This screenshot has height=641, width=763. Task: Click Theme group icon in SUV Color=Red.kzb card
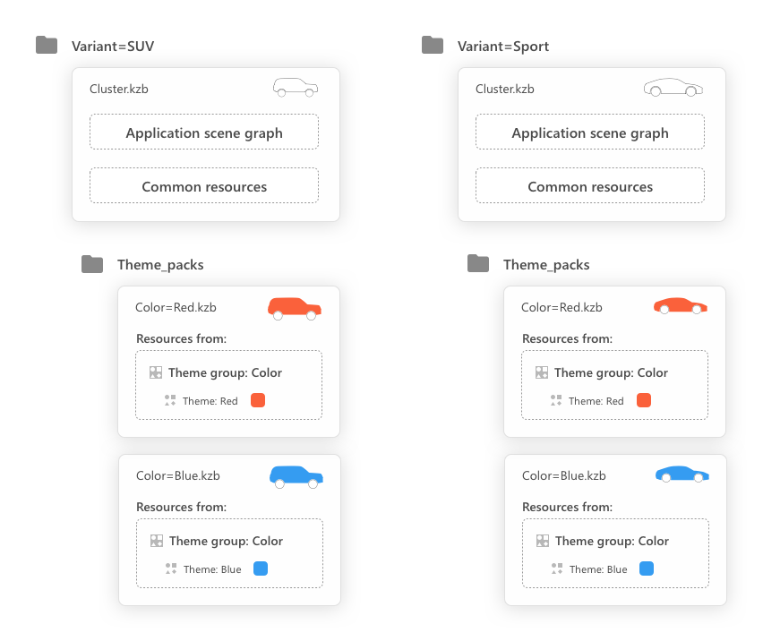pos(156,372)
